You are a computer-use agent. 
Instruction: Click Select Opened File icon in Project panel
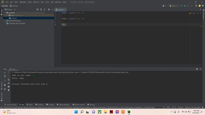pyautogui.click(x=37, y=10)
